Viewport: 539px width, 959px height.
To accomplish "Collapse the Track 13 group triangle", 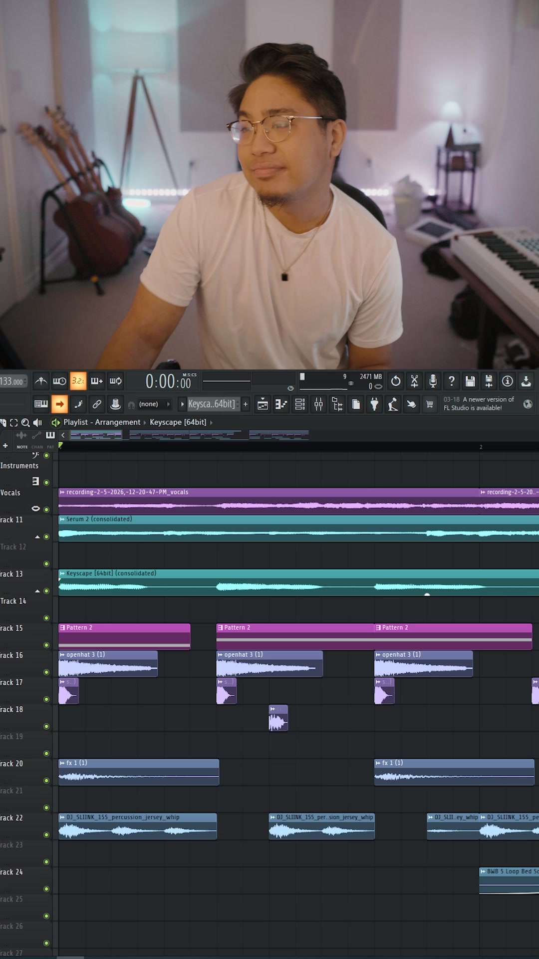I will click(37, 591).
